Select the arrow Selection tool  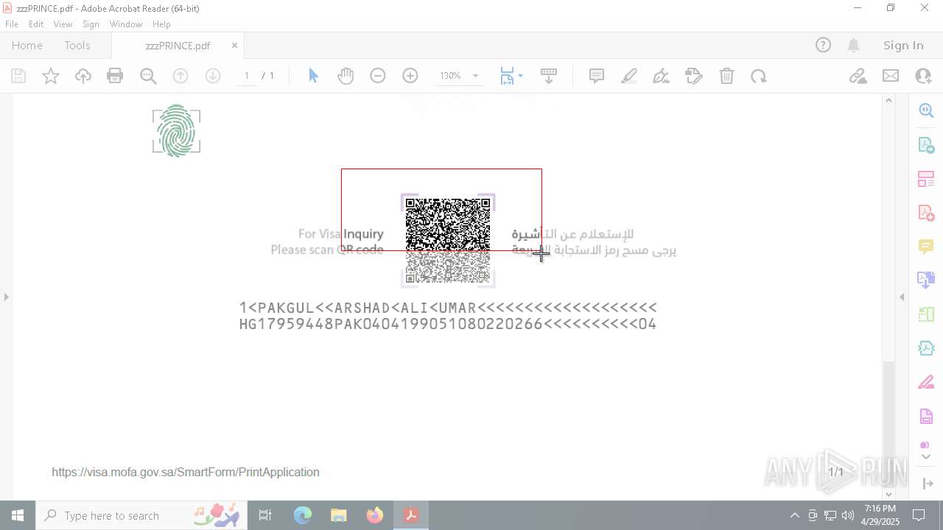coord(313,76)
